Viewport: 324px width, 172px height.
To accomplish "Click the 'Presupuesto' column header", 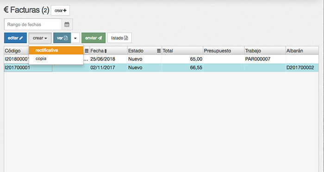I will tap(224, 51).
